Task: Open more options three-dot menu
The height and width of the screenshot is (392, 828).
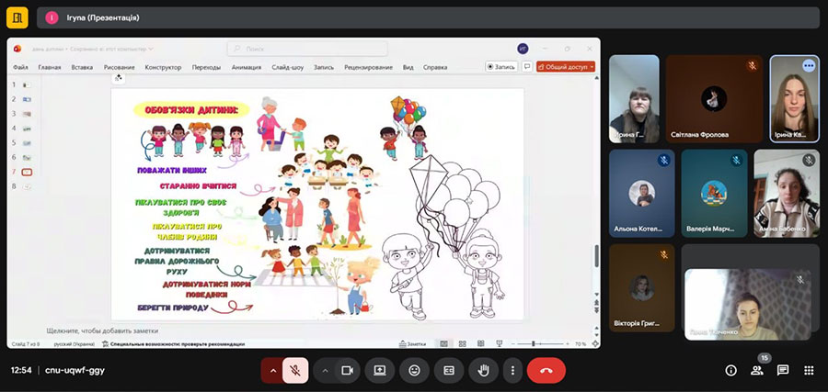Action: click(x=512, y=370)
